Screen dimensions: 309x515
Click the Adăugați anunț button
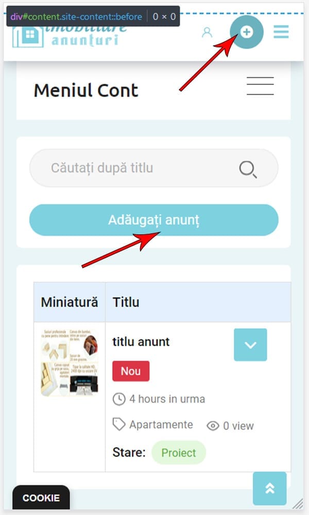coord(153,220)
